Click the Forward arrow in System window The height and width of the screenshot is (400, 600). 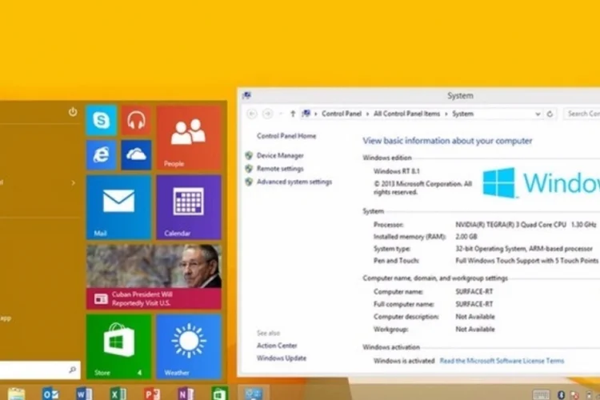[x=267, y=114]
